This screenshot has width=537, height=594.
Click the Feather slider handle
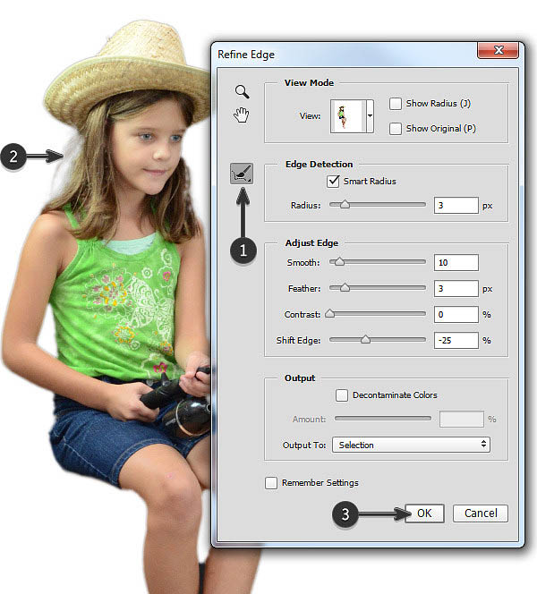coord(345,289)
